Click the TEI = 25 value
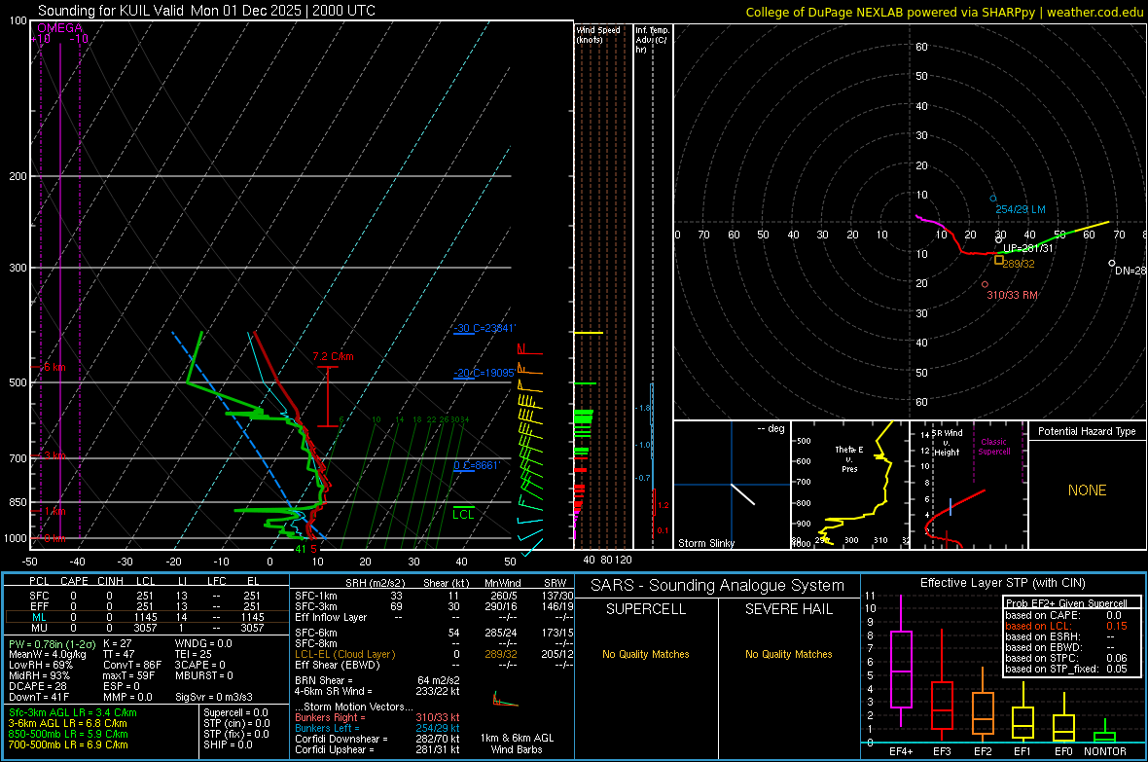The width and height of the screenshot is (1148, 762). coord(194,654)
